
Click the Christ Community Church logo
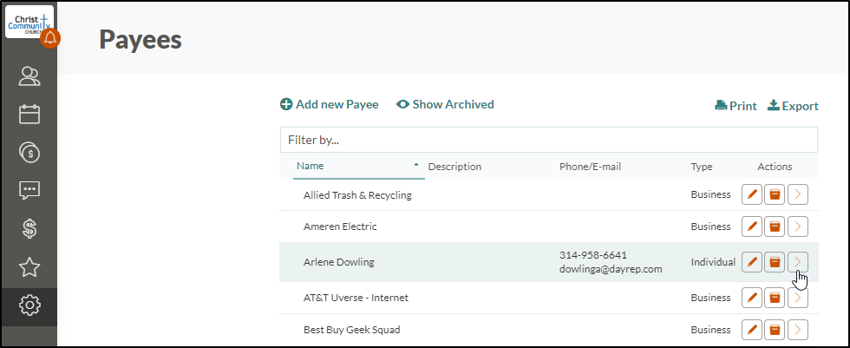(29, 22)
